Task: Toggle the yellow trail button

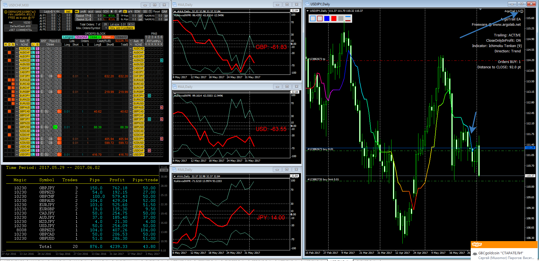Action: pos(68,11)
